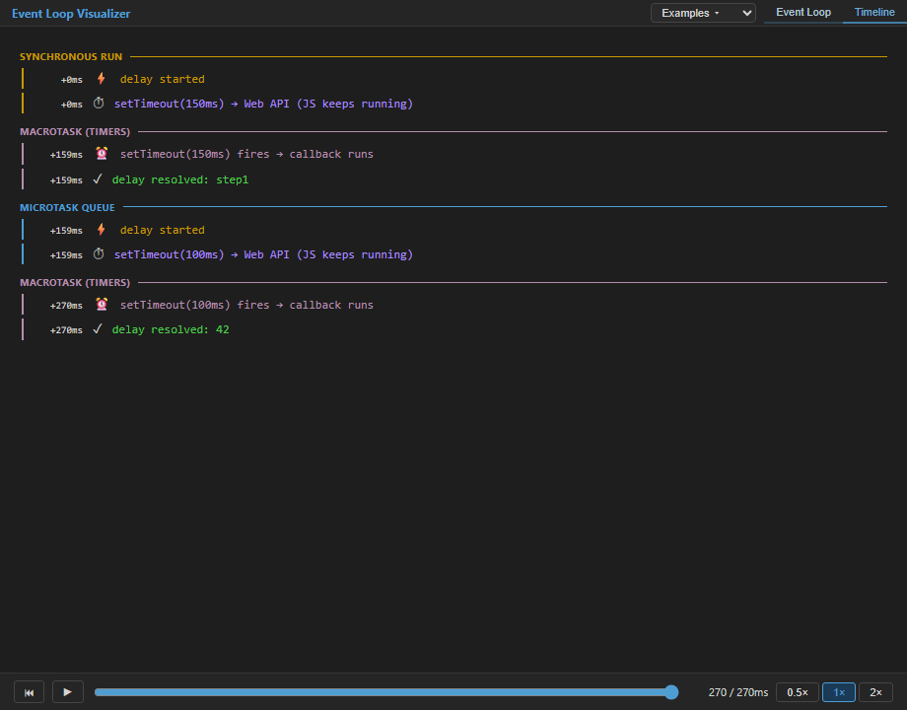Set playback speed to 0.5×
The height and width of the screenshot is (710, 907).
798,692
